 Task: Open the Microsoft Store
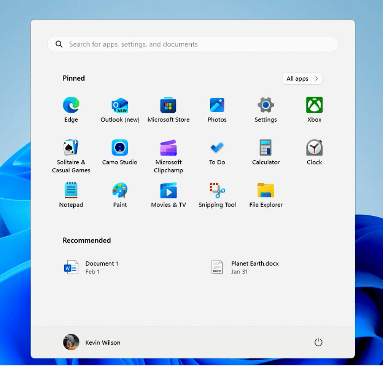pos(168,105)
